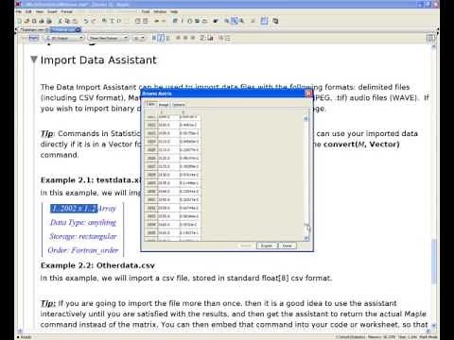Open the font name dropdown

[108, 38]
